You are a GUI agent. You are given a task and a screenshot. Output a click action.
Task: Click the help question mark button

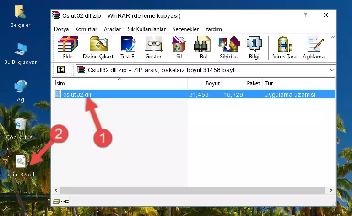(305, 15)
